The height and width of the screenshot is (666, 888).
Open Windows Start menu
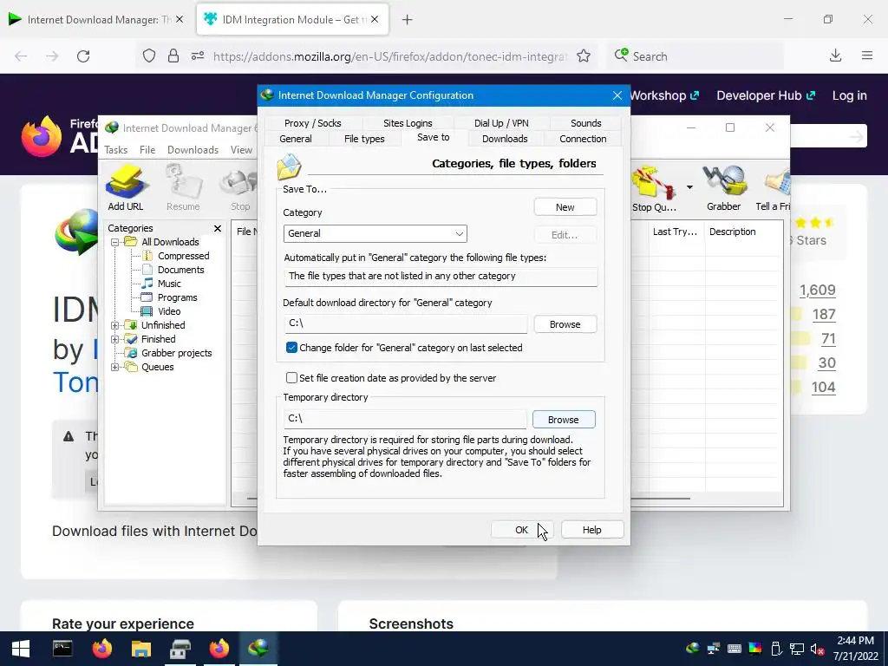coord(21,649)
